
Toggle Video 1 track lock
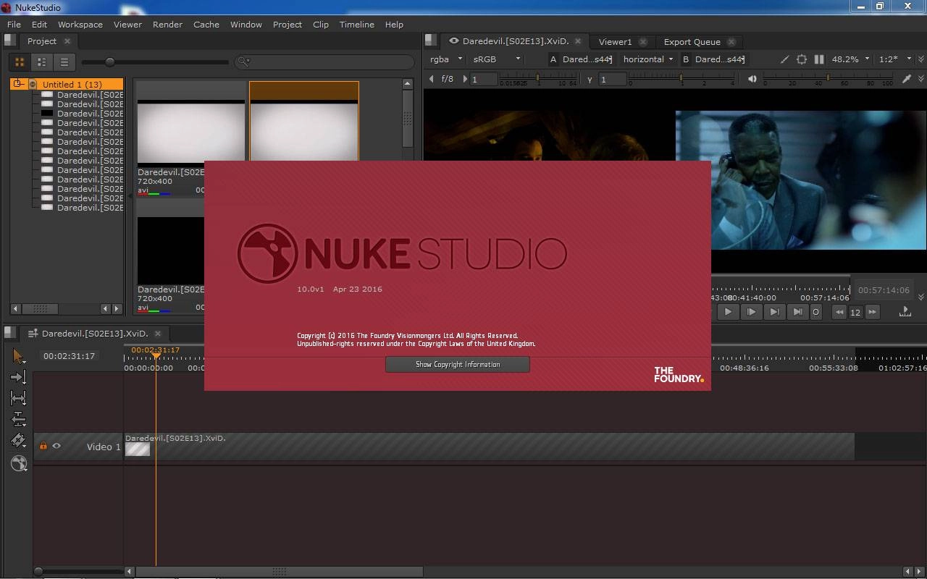click(43, 447)
